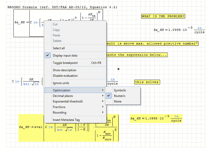The image size is (211, 148).
Task: Click Select all in context menu
Action: click(59, 48)
